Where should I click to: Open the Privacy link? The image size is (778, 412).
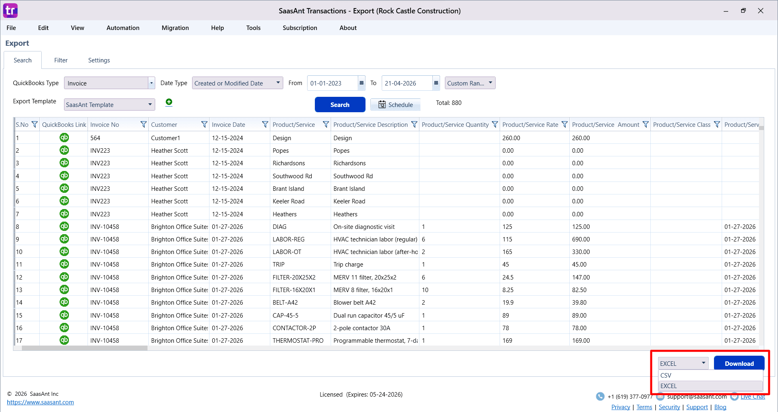click(620, 407)
